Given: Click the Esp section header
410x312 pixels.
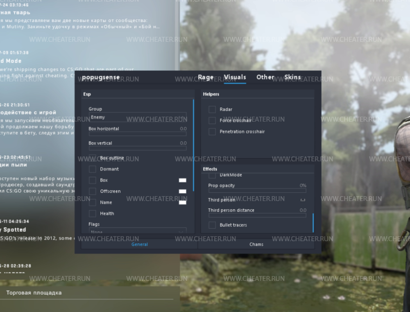Looking at the screenshot, I should [87, 94].
